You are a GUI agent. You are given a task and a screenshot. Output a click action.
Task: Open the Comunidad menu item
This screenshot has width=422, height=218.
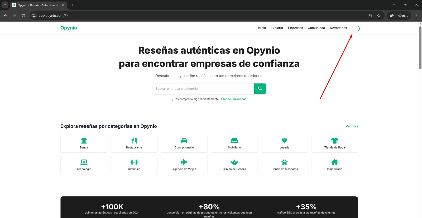[316, 28]
